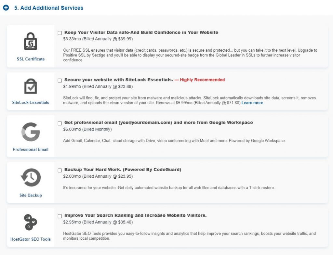
Task: Click the HostGator SEO Tools icon
Action: click(x=31, y=223)
